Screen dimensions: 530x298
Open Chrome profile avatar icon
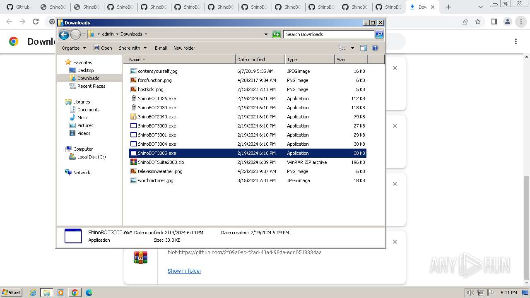(x=508, y=22)
